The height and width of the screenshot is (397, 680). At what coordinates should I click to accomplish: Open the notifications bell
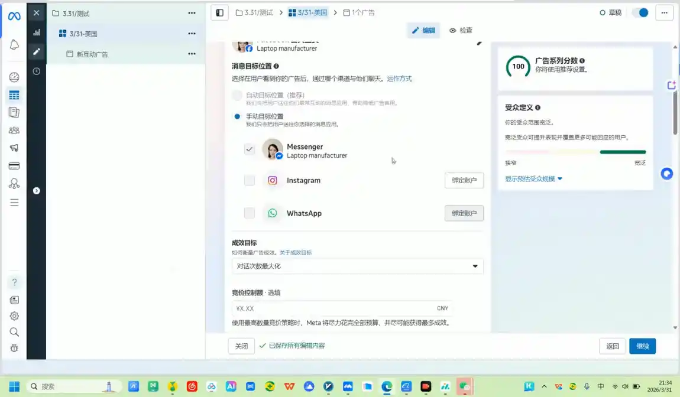click(14, 45)
